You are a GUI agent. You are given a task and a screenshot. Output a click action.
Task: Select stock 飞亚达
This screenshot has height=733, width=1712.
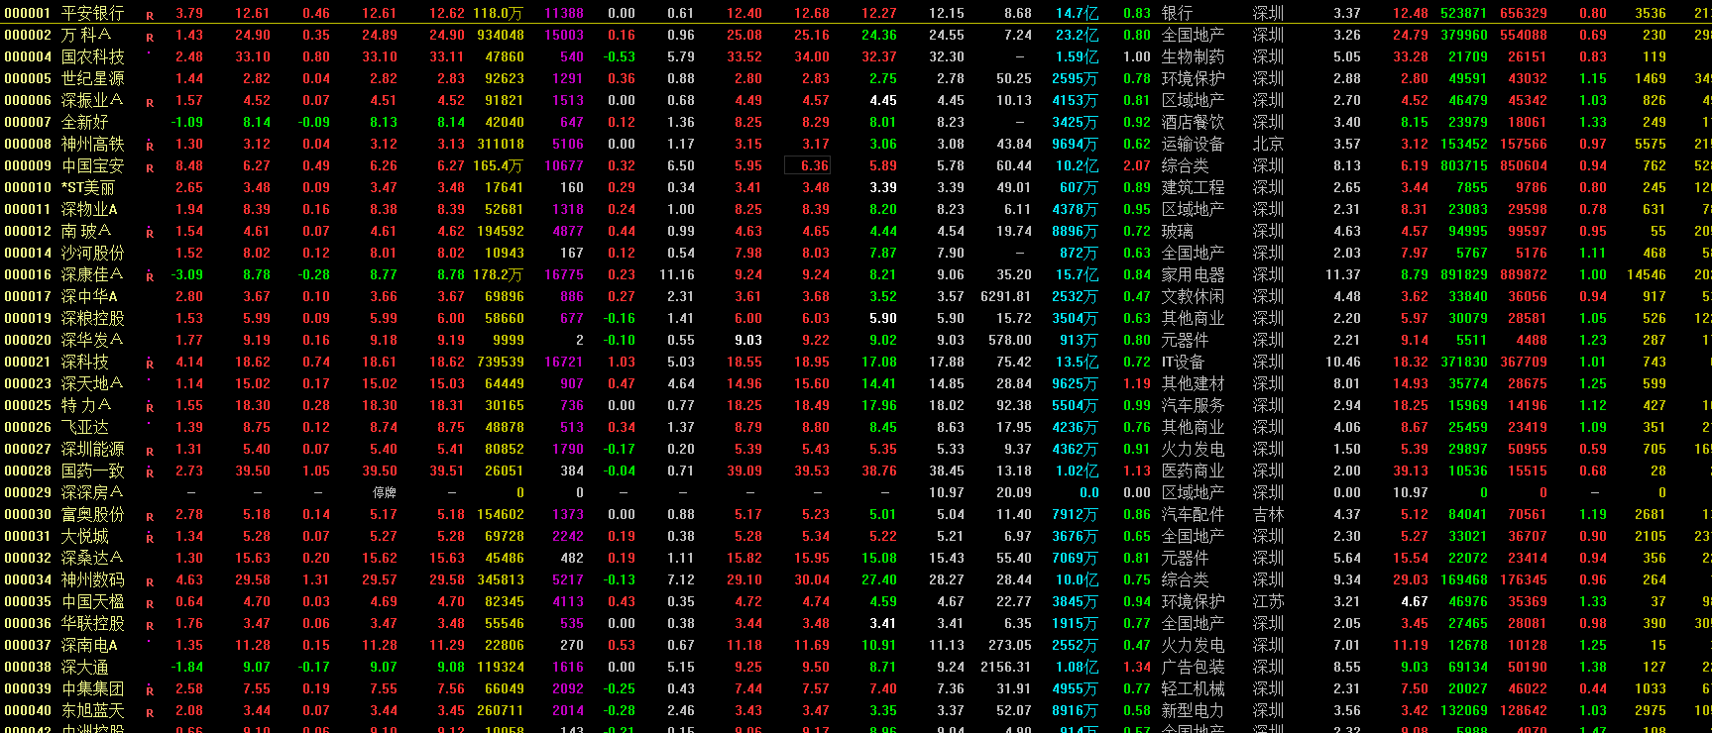[x=85, y=427]
